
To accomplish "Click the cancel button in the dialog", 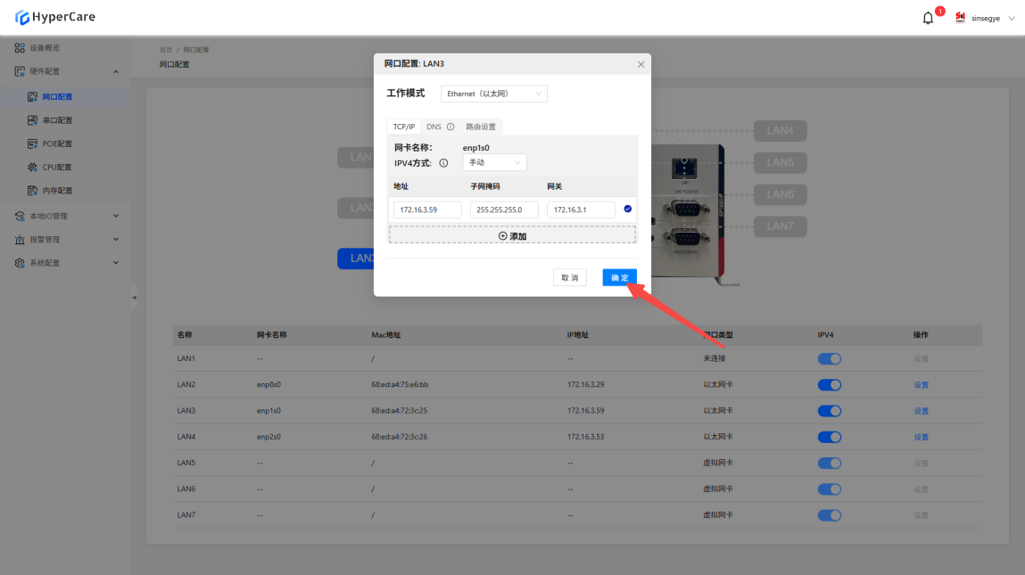I will coord(569,278).
